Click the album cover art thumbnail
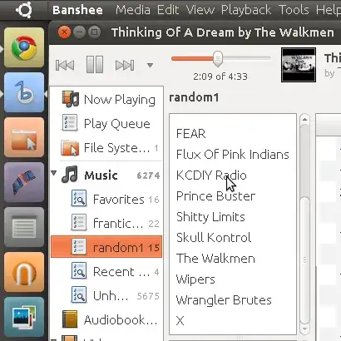The image size is (341, 341). tap(299, 65)
